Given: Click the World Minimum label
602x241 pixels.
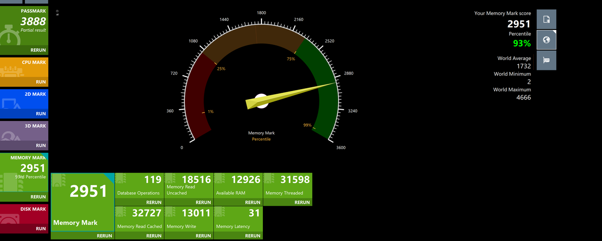Looking at the screenshot, I should (x=512, y=74).
